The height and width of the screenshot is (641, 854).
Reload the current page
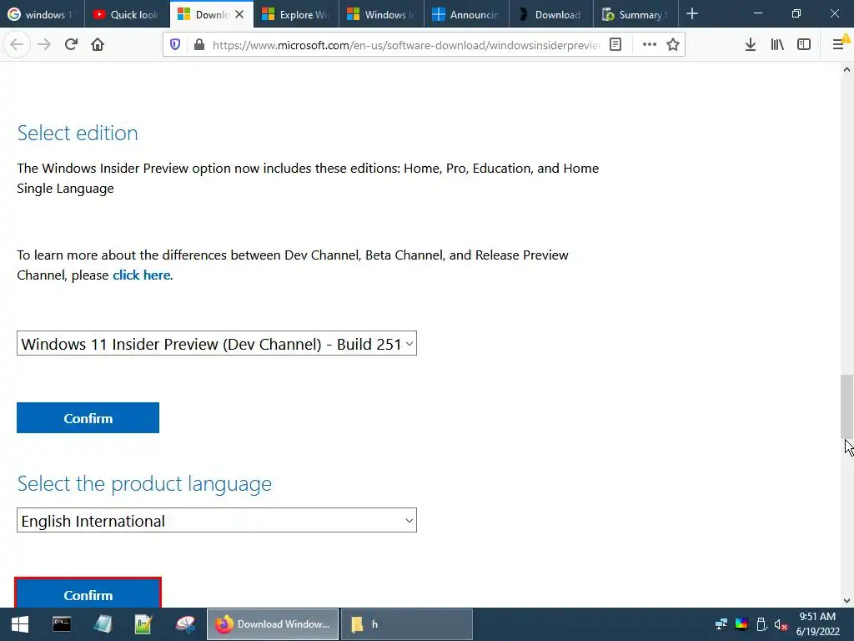click(x=71, y=44)
